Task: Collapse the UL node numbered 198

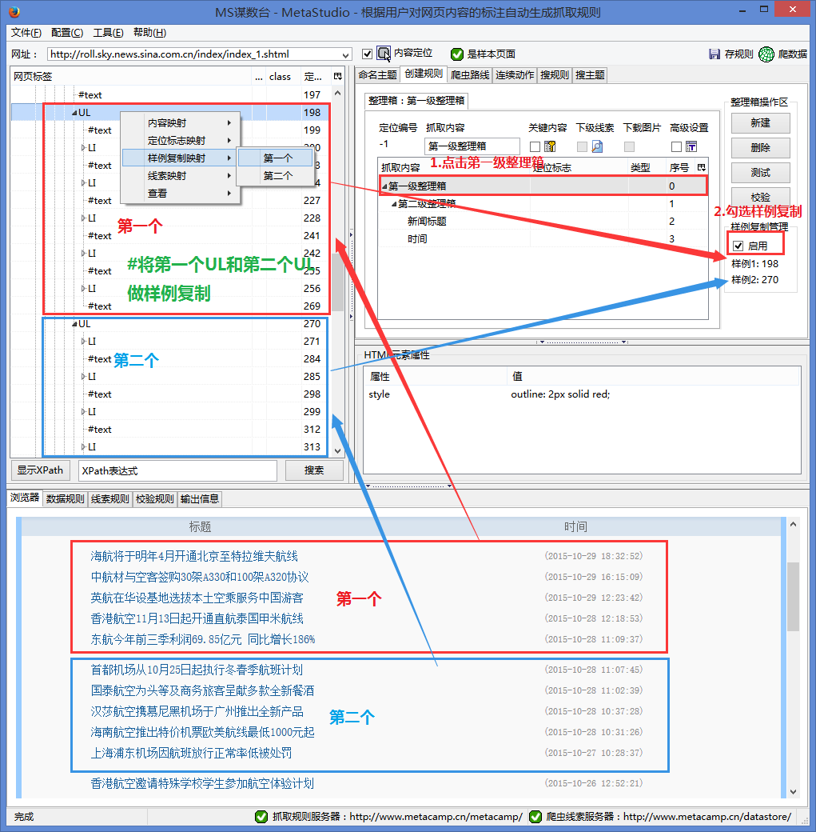Action: pos(75,113)
